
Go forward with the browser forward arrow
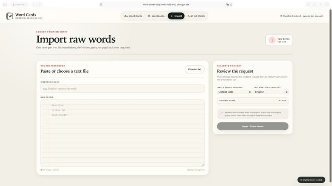coord(40,5)
